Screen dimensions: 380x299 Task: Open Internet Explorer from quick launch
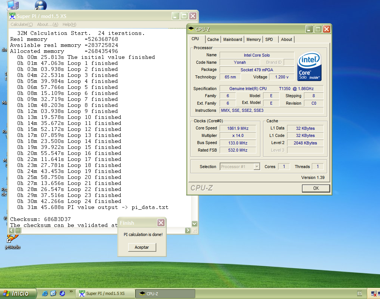click(x=45, y=293)
